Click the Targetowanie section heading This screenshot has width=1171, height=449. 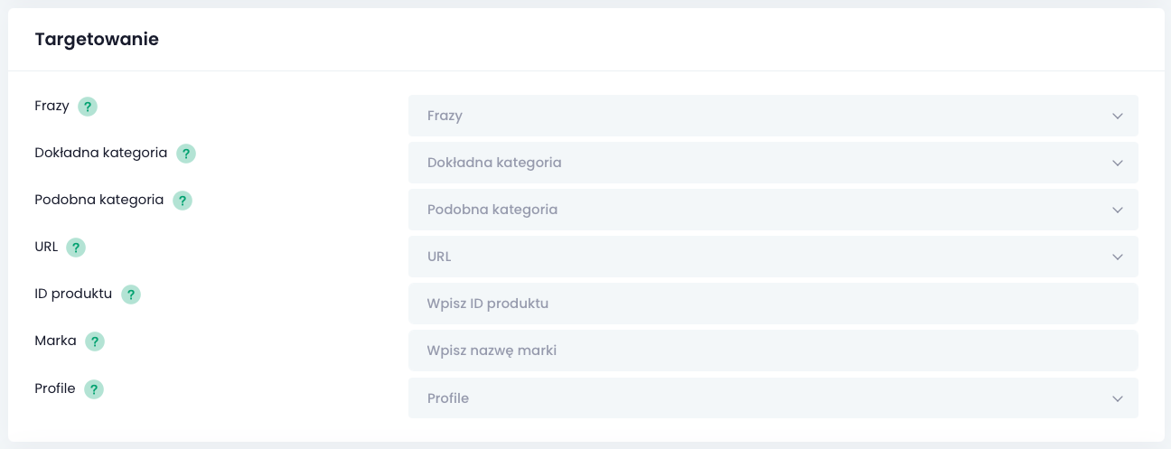pyautogui.click(x=97, y=40)
